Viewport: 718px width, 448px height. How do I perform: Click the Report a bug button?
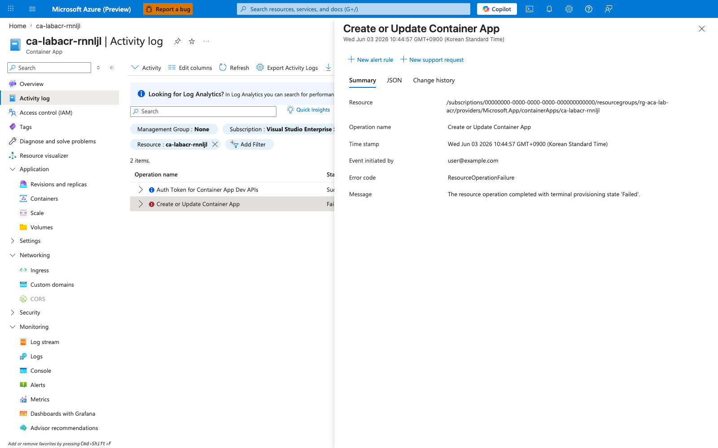coord(168,9)
